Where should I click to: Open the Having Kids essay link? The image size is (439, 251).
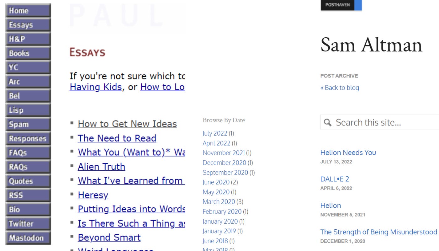(x=96, y=87)
